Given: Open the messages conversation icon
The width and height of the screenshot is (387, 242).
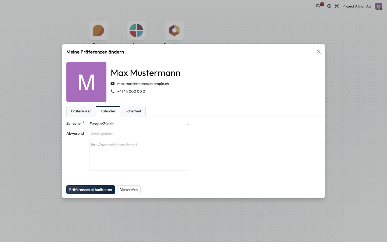Looking at the screenshot, I should [x=319, y=6].
